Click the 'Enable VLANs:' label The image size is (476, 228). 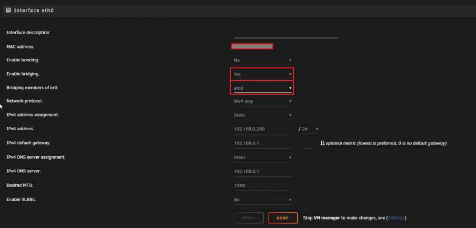(x=21, y=199)
